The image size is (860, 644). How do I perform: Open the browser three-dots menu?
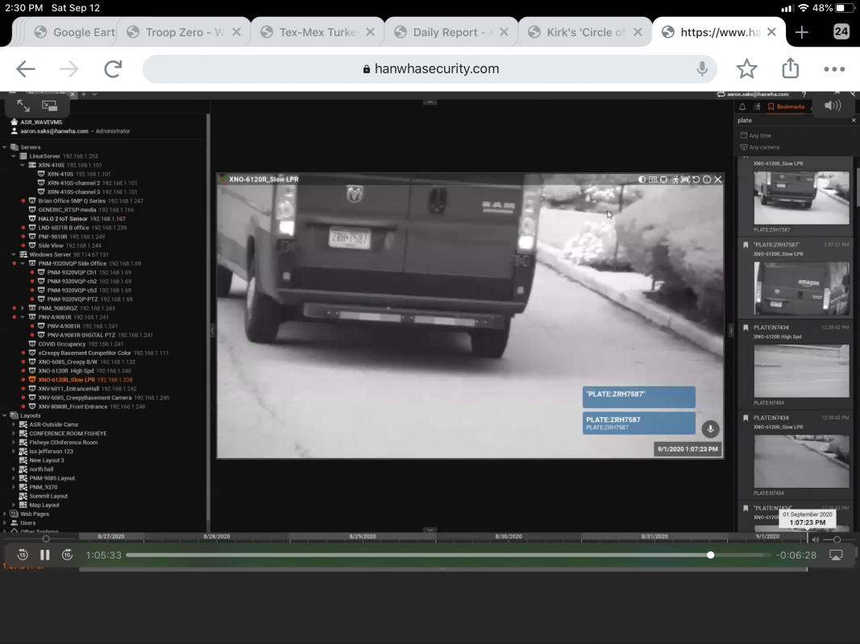834,69
